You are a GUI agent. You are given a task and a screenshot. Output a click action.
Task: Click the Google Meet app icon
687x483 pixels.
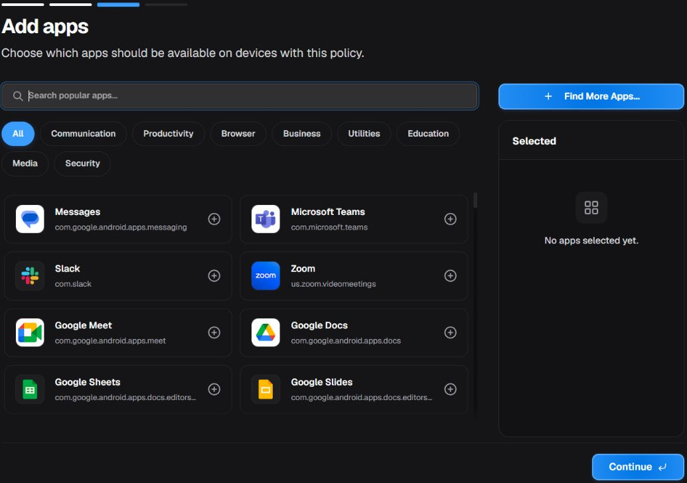(x=30, y=332)
